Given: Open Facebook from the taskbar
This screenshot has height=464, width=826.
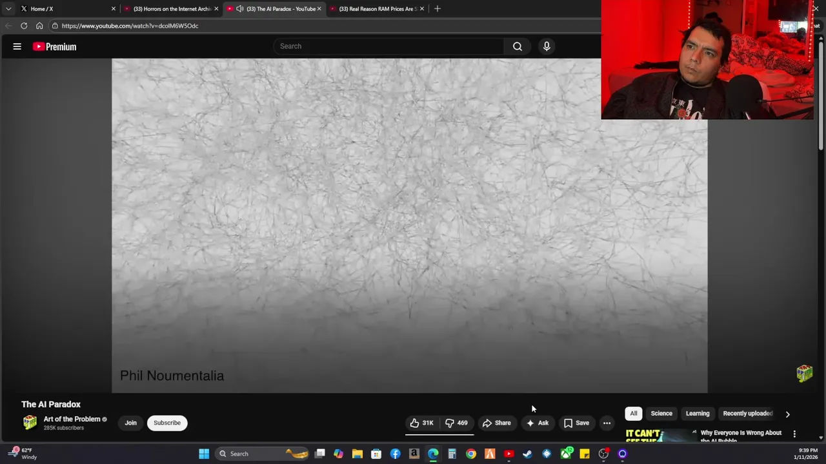Looking at the screenshot, I should (x=395, y=454).
